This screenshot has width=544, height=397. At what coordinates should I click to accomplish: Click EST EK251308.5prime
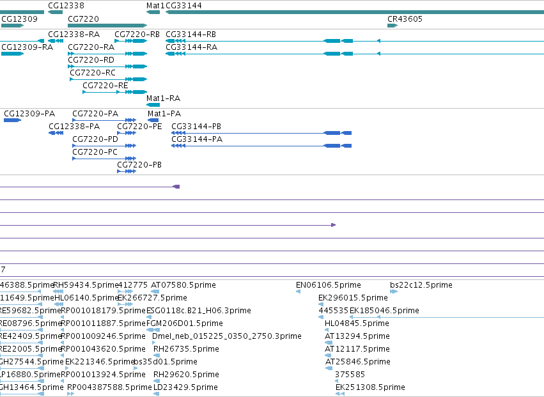pyautogui.click(x=370, y=387)
